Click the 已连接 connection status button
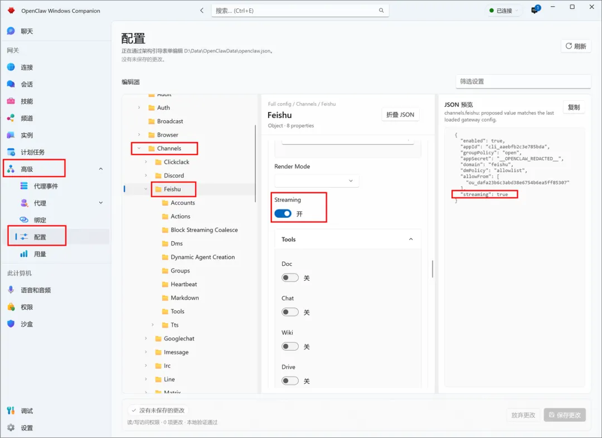The image size is (602, 438). point(503,11)
